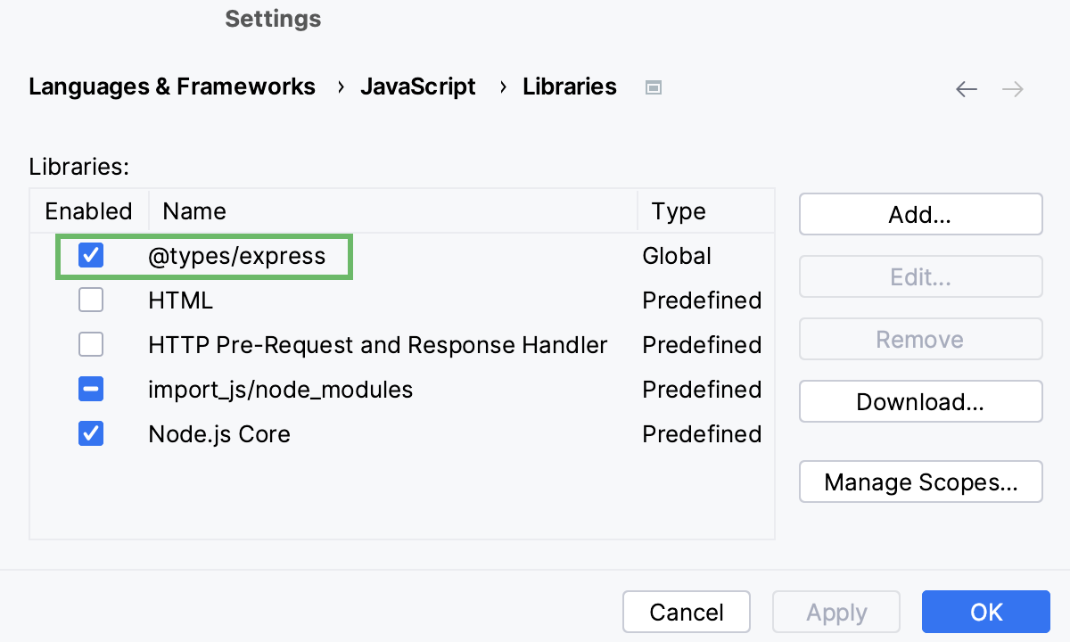
Task: Click the Remove library button
Action: tap(920, 339)
